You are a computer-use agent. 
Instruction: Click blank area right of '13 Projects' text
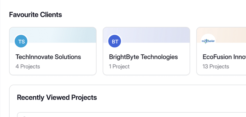pos(238,66)
